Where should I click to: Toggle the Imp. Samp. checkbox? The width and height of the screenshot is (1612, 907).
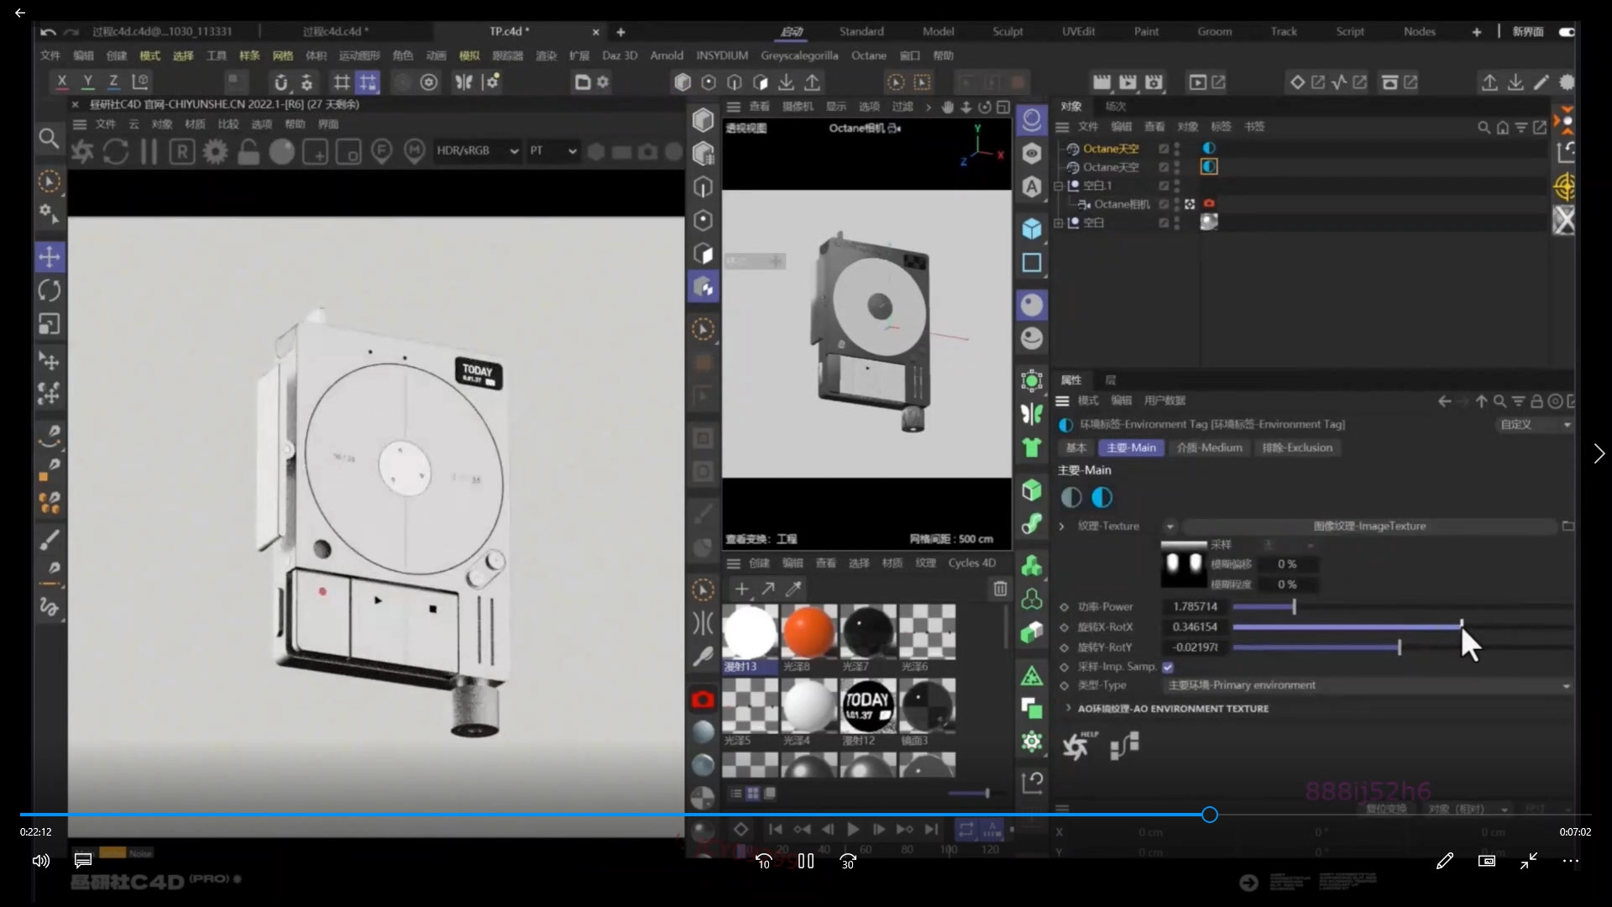tap(1168, 667)
